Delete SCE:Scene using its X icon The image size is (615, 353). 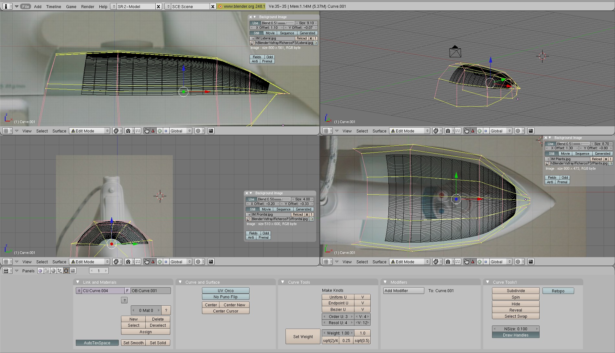[213, 6]
